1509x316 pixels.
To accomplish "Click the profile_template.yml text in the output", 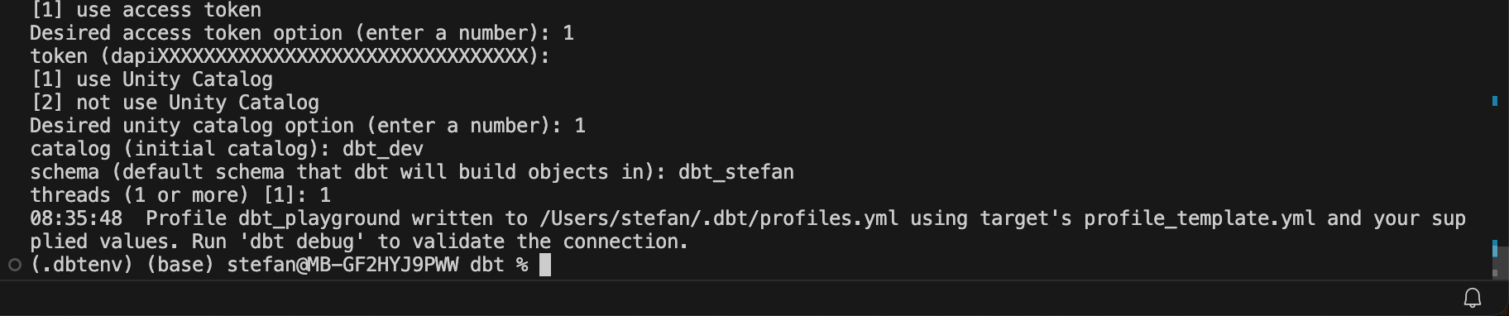I will [1200, 218].
